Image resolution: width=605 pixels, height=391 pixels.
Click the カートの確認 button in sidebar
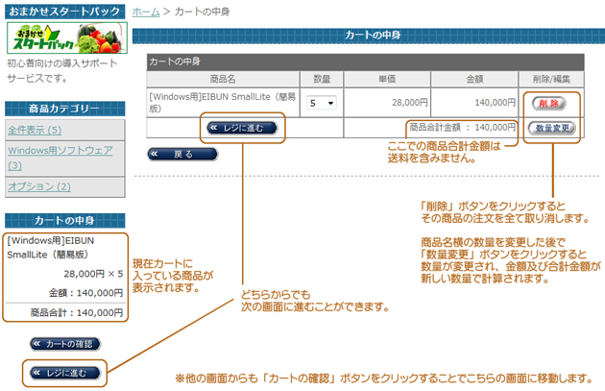click(65, 344)
